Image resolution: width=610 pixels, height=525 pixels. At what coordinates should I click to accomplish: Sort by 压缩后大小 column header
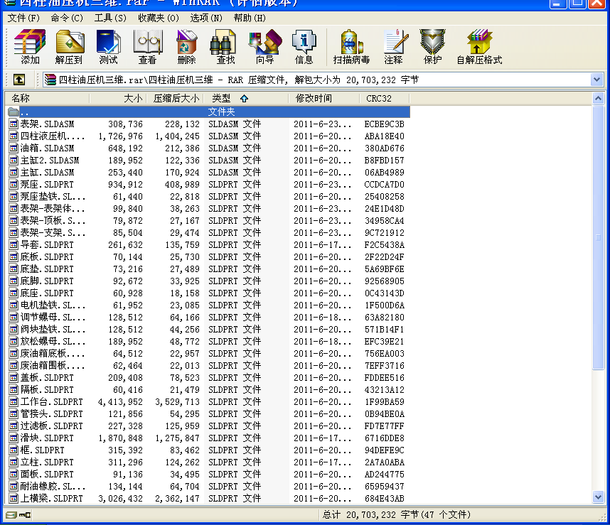point(176,98)
